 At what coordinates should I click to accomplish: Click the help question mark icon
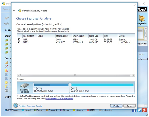click(x=15, y=106)
